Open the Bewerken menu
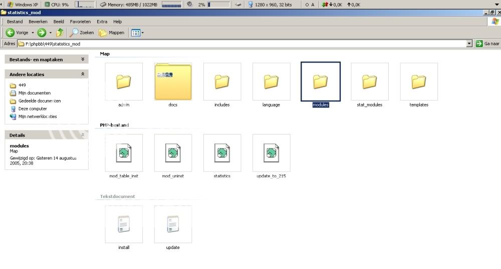The image size is (501, 269). click(38, 21)
